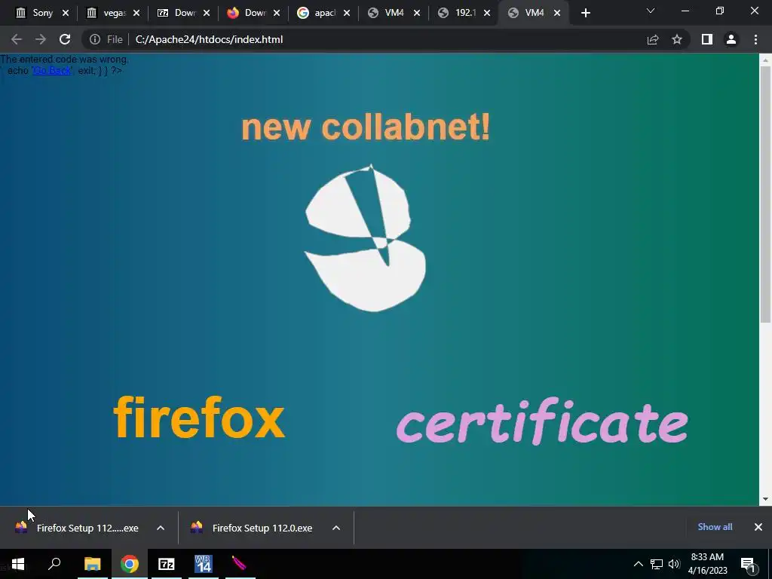Open the Apache feather icon in taskbar

[239, 562]
